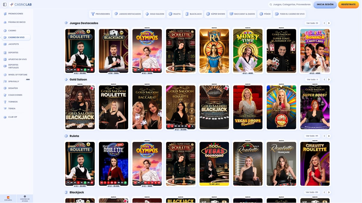The image size is (362, 203).
Task: Click the Torneos trophy icon
Action: pyautogui.click(x=5, y=102)
